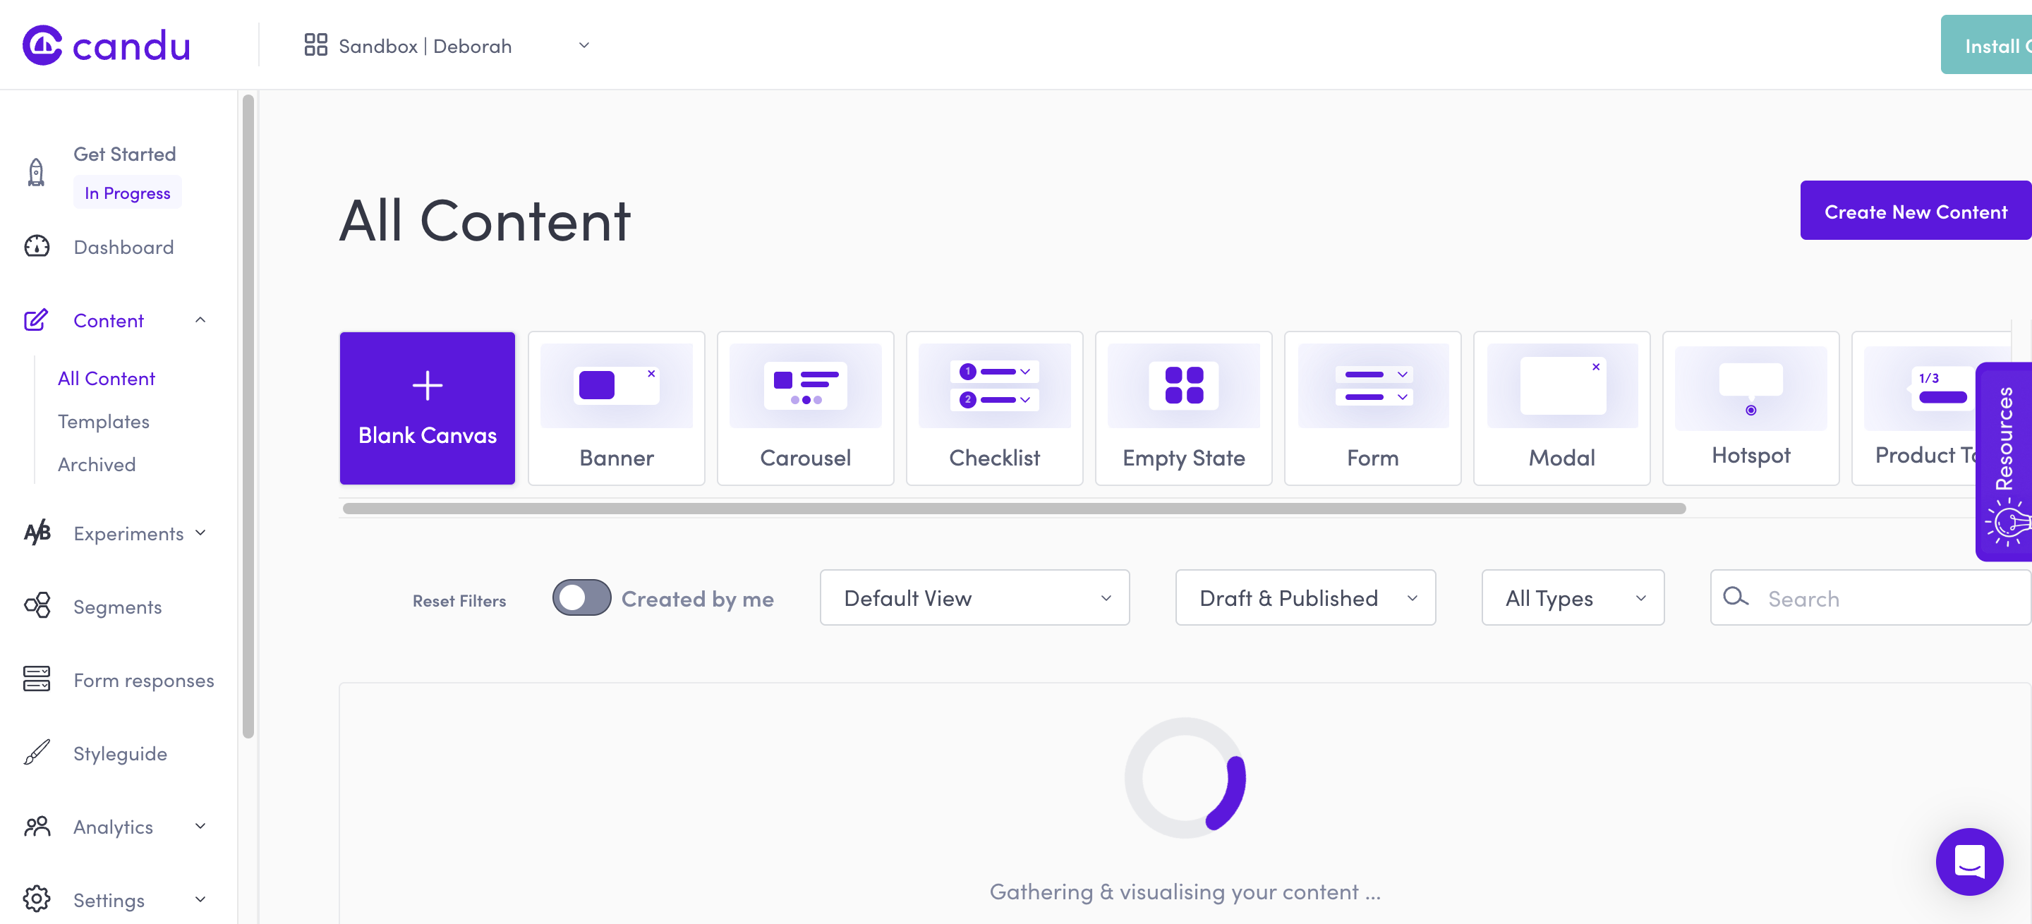Select the Blank Canvas template tile
This screenshot has height=924, width=2032.
pyautogui.click(x=427, y=408)
